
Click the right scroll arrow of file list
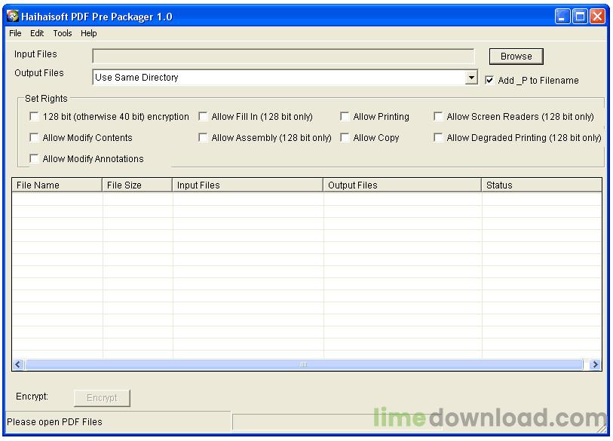tap(595, 364)
